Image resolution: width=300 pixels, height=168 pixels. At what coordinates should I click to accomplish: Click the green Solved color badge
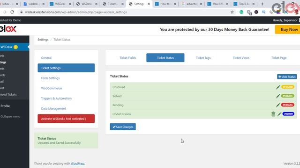coord(288,96)
